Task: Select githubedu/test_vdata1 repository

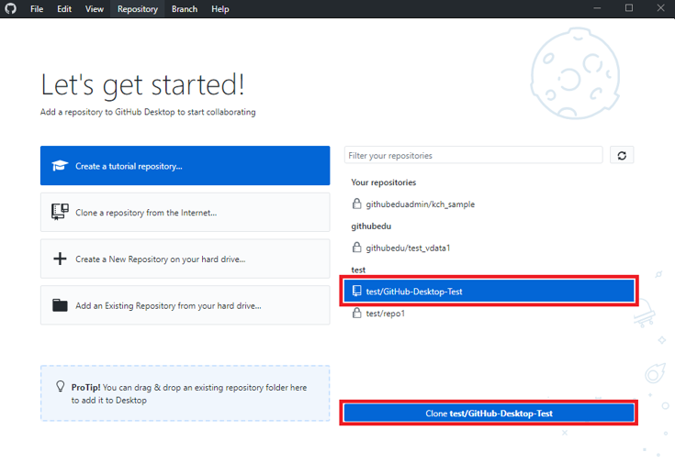Action: [489, 248]
